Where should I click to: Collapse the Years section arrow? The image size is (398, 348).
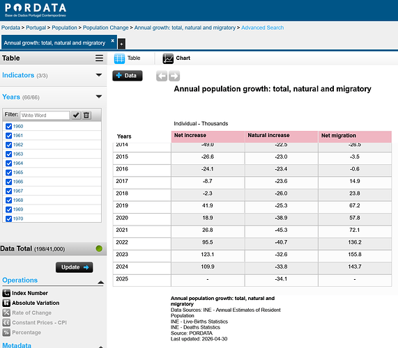[x=99, y=97]
